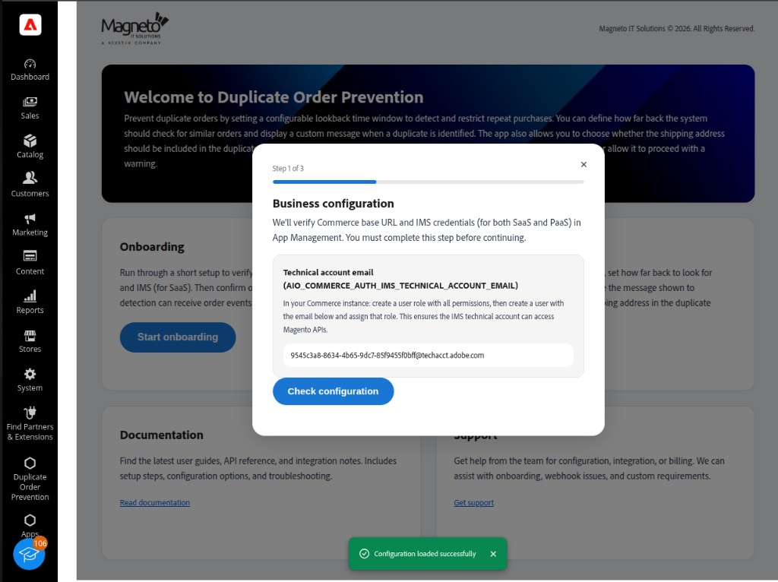Open Find Partners & Extensions
Viewport: 778px width, 582px height.
click(30, 424)
